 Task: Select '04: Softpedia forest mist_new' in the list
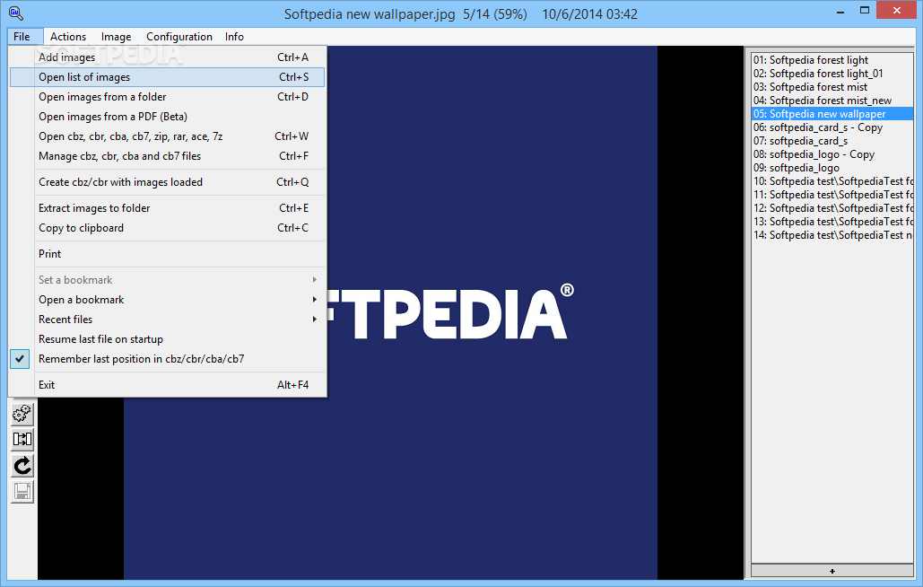[x=832, y=101]
